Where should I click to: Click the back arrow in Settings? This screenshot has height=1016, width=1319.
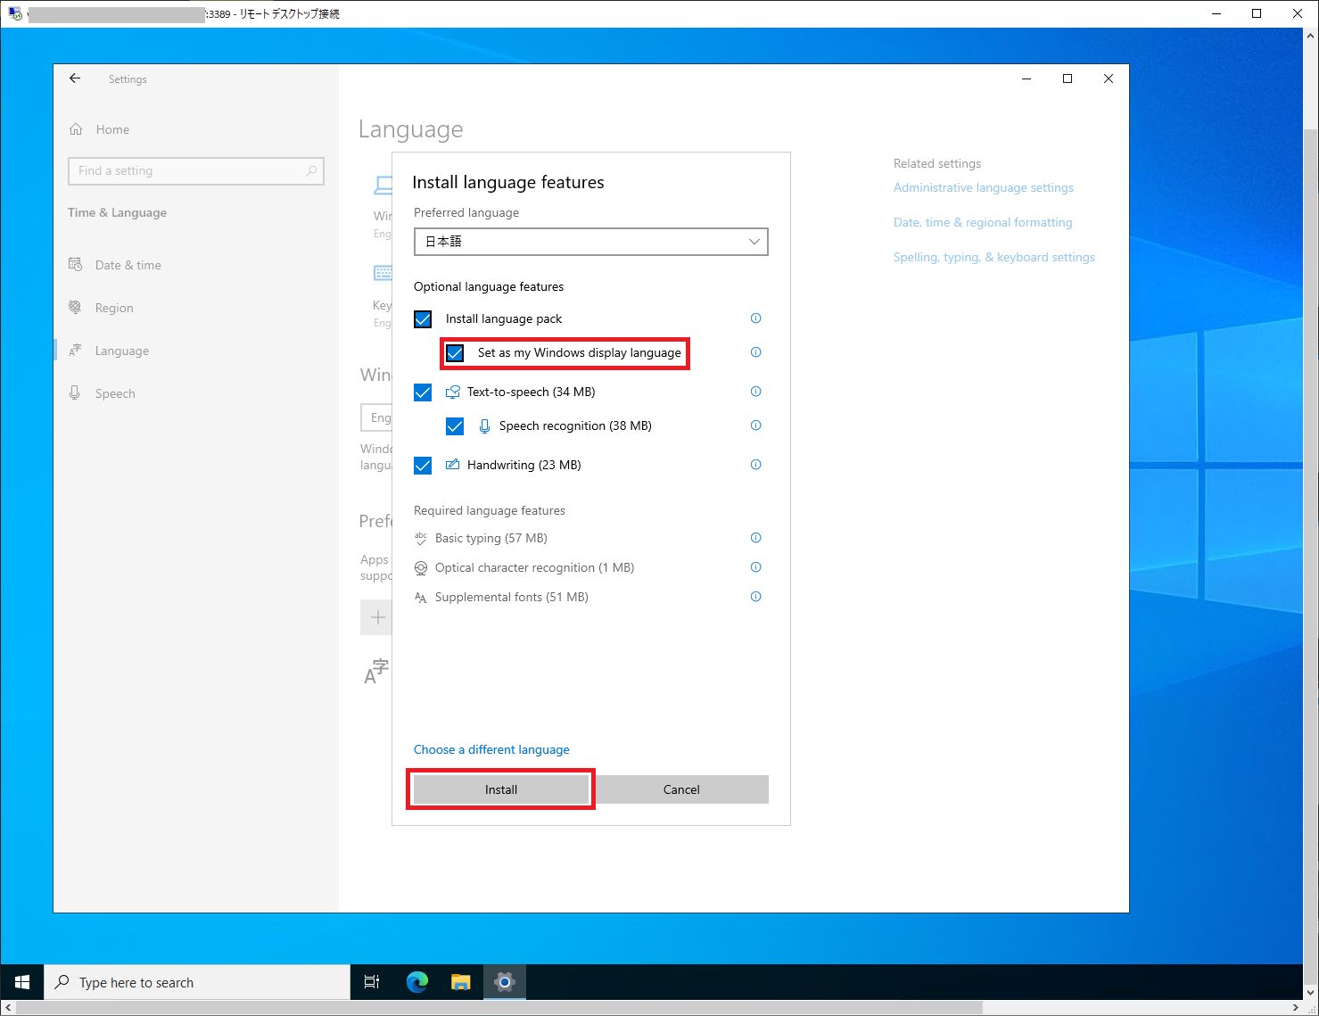[x=75, y=78]
